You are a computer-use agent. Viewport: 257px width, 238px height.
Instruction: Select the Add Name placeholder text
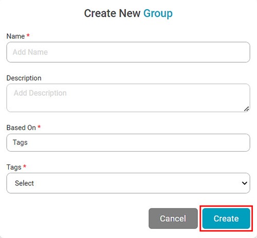click(30, 52)
